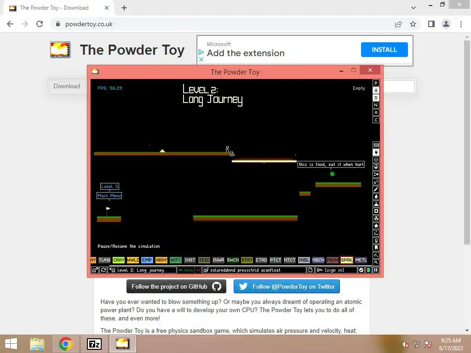Toggle the P button in top-right column
This screenshot has height=353, width=471.
(x=376, y=83)
